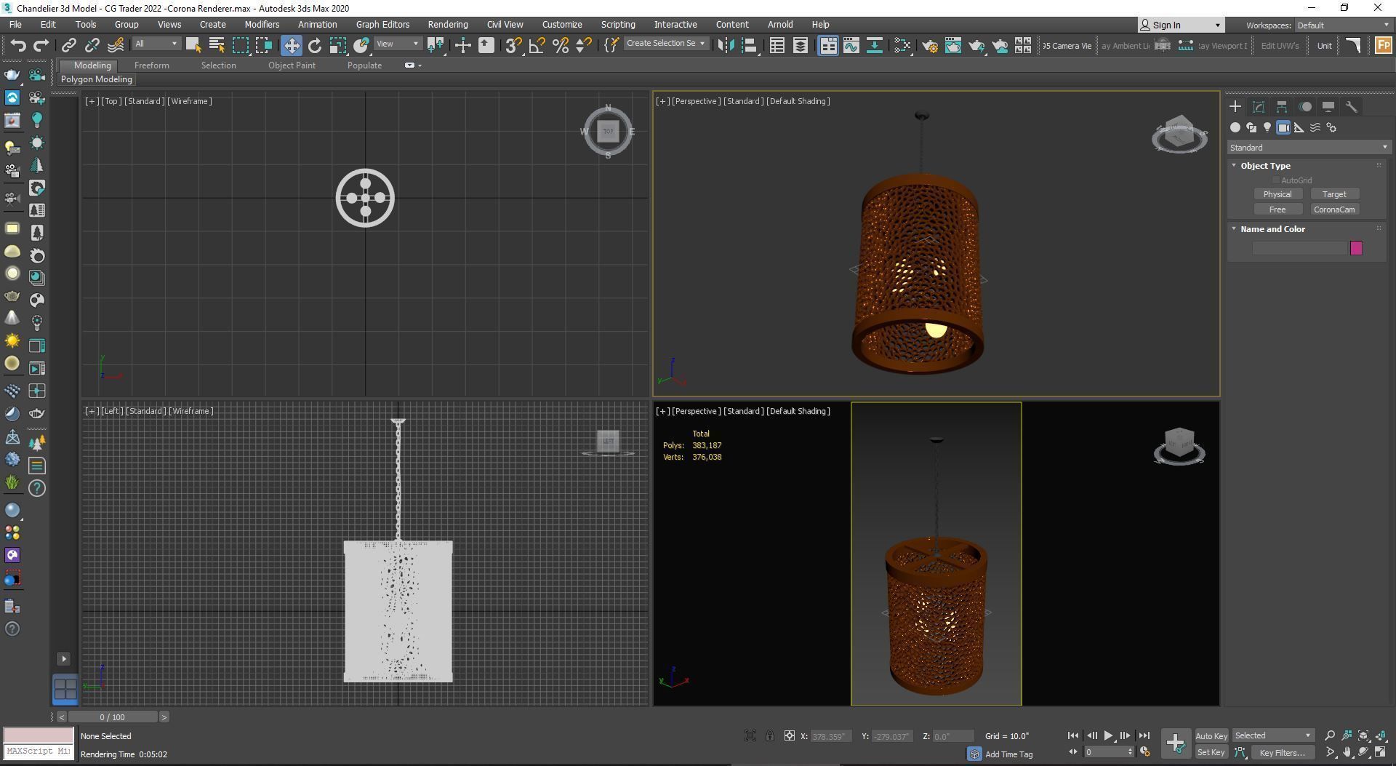This screenshot has width=1396, height=766.
Task: Create a Free camera
Action: [1277, 210]
